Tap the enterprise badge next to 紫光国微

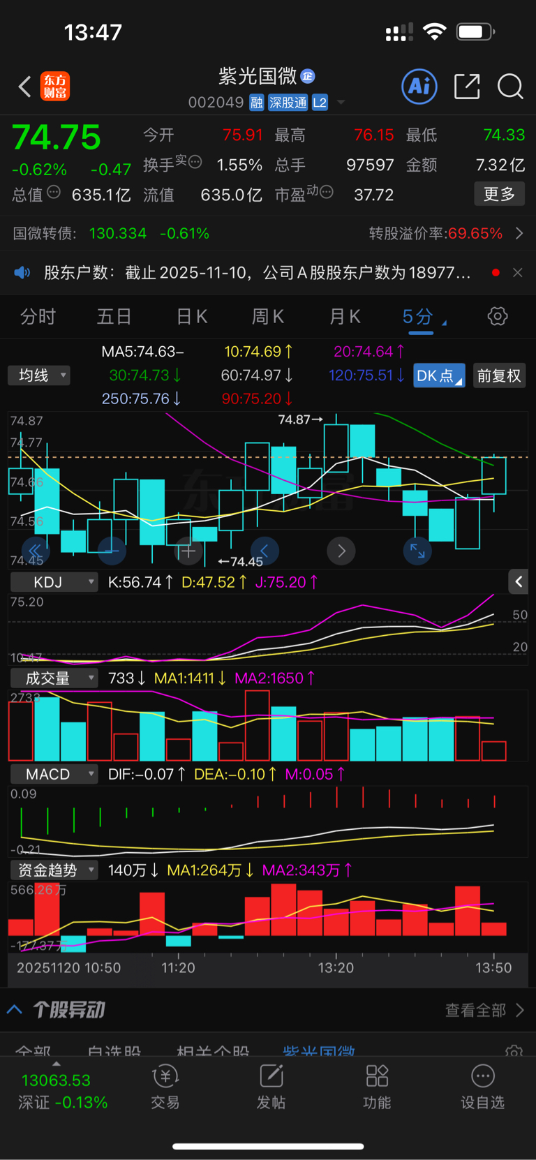click(308, 76)
